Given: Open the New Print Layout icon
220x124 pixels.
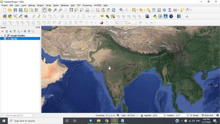Looking at the screenshot, I should coord(26,10).
